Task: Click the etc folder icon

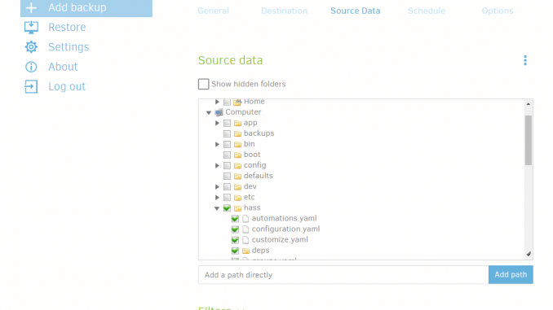Action: coord(237,198)
